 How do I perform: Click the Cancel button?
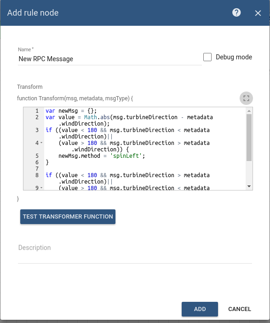pyautogui.click(x=240, y=309)
